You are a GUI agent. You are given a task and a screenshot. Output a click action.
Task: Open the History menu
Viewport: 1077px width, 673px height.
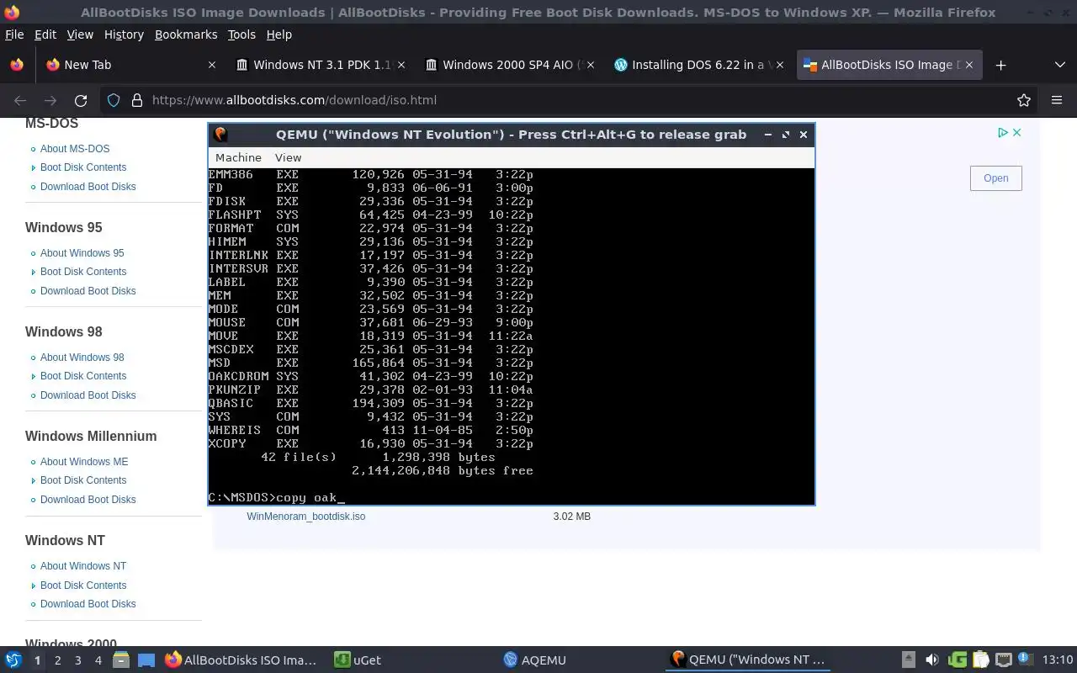tap(124, 34)
